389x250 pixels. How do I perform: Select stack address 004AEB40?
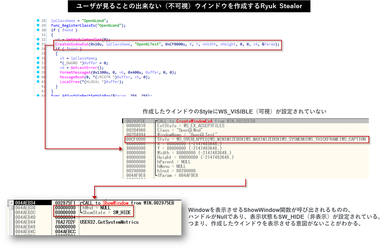coord(25,217)
